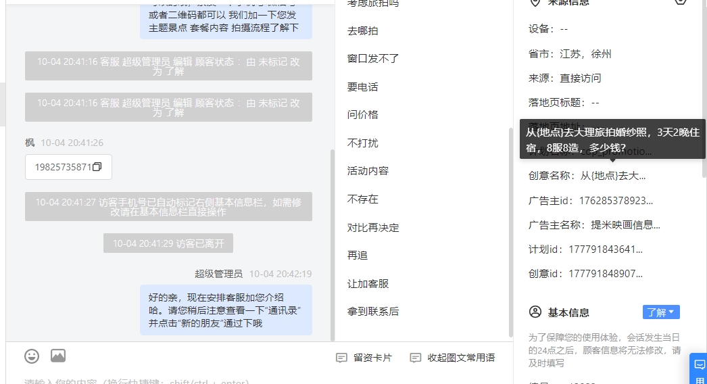This screenshot has width=707, height=384.
Task: Click 留资卡片 button
Action: tap(364, 358)
